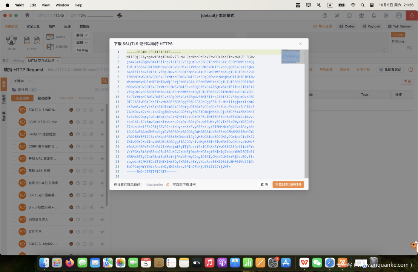
Task: Open the settings gear icon in header
Action: pyautogui.click(x=386, y=15)
